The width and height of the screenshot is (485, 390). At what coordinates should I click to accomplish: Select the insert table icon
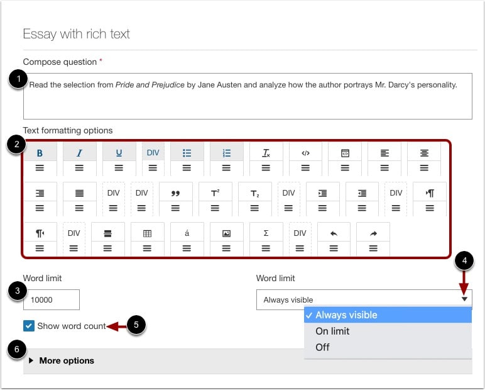pyautogui.click(x=147, y=233)
